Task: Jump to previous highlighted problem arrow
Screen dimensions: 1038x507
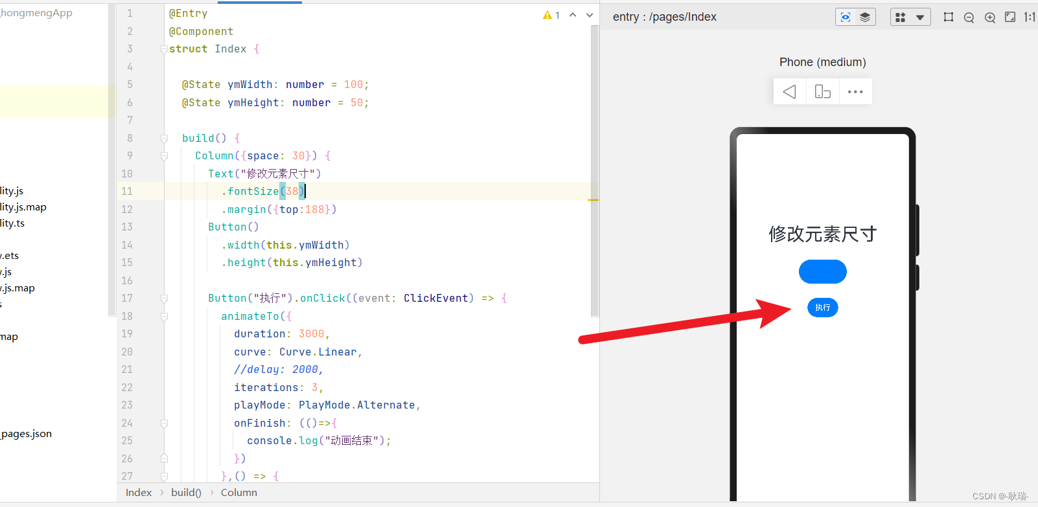Action: [573, 15]
